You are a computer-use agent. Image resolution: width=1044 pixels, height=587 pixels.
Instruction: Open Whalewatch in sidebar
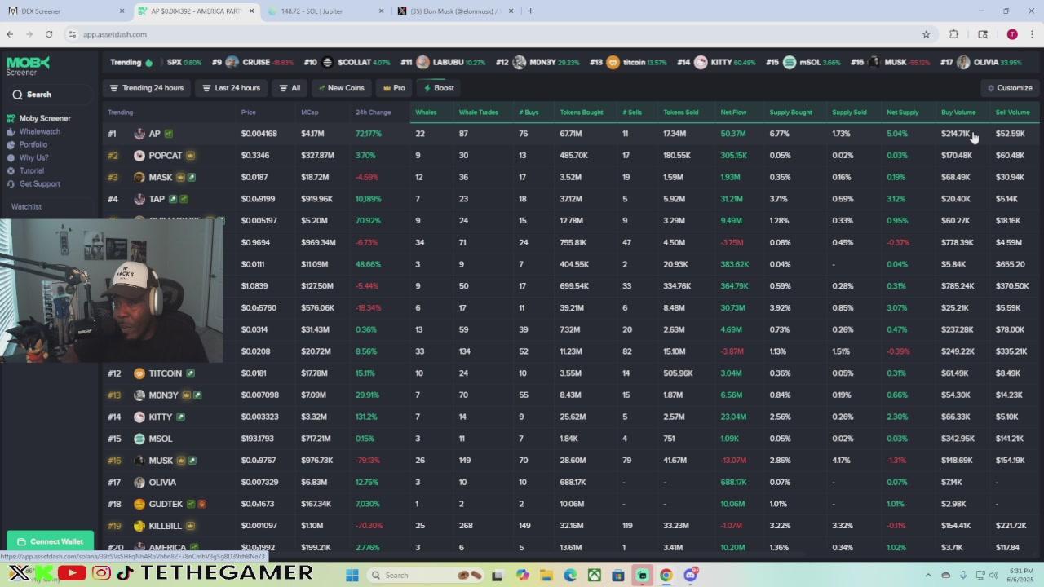[x=34, y=131]
